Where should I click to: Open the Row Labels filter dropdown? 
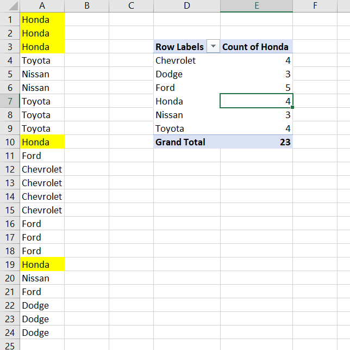(x=213, y=46)
